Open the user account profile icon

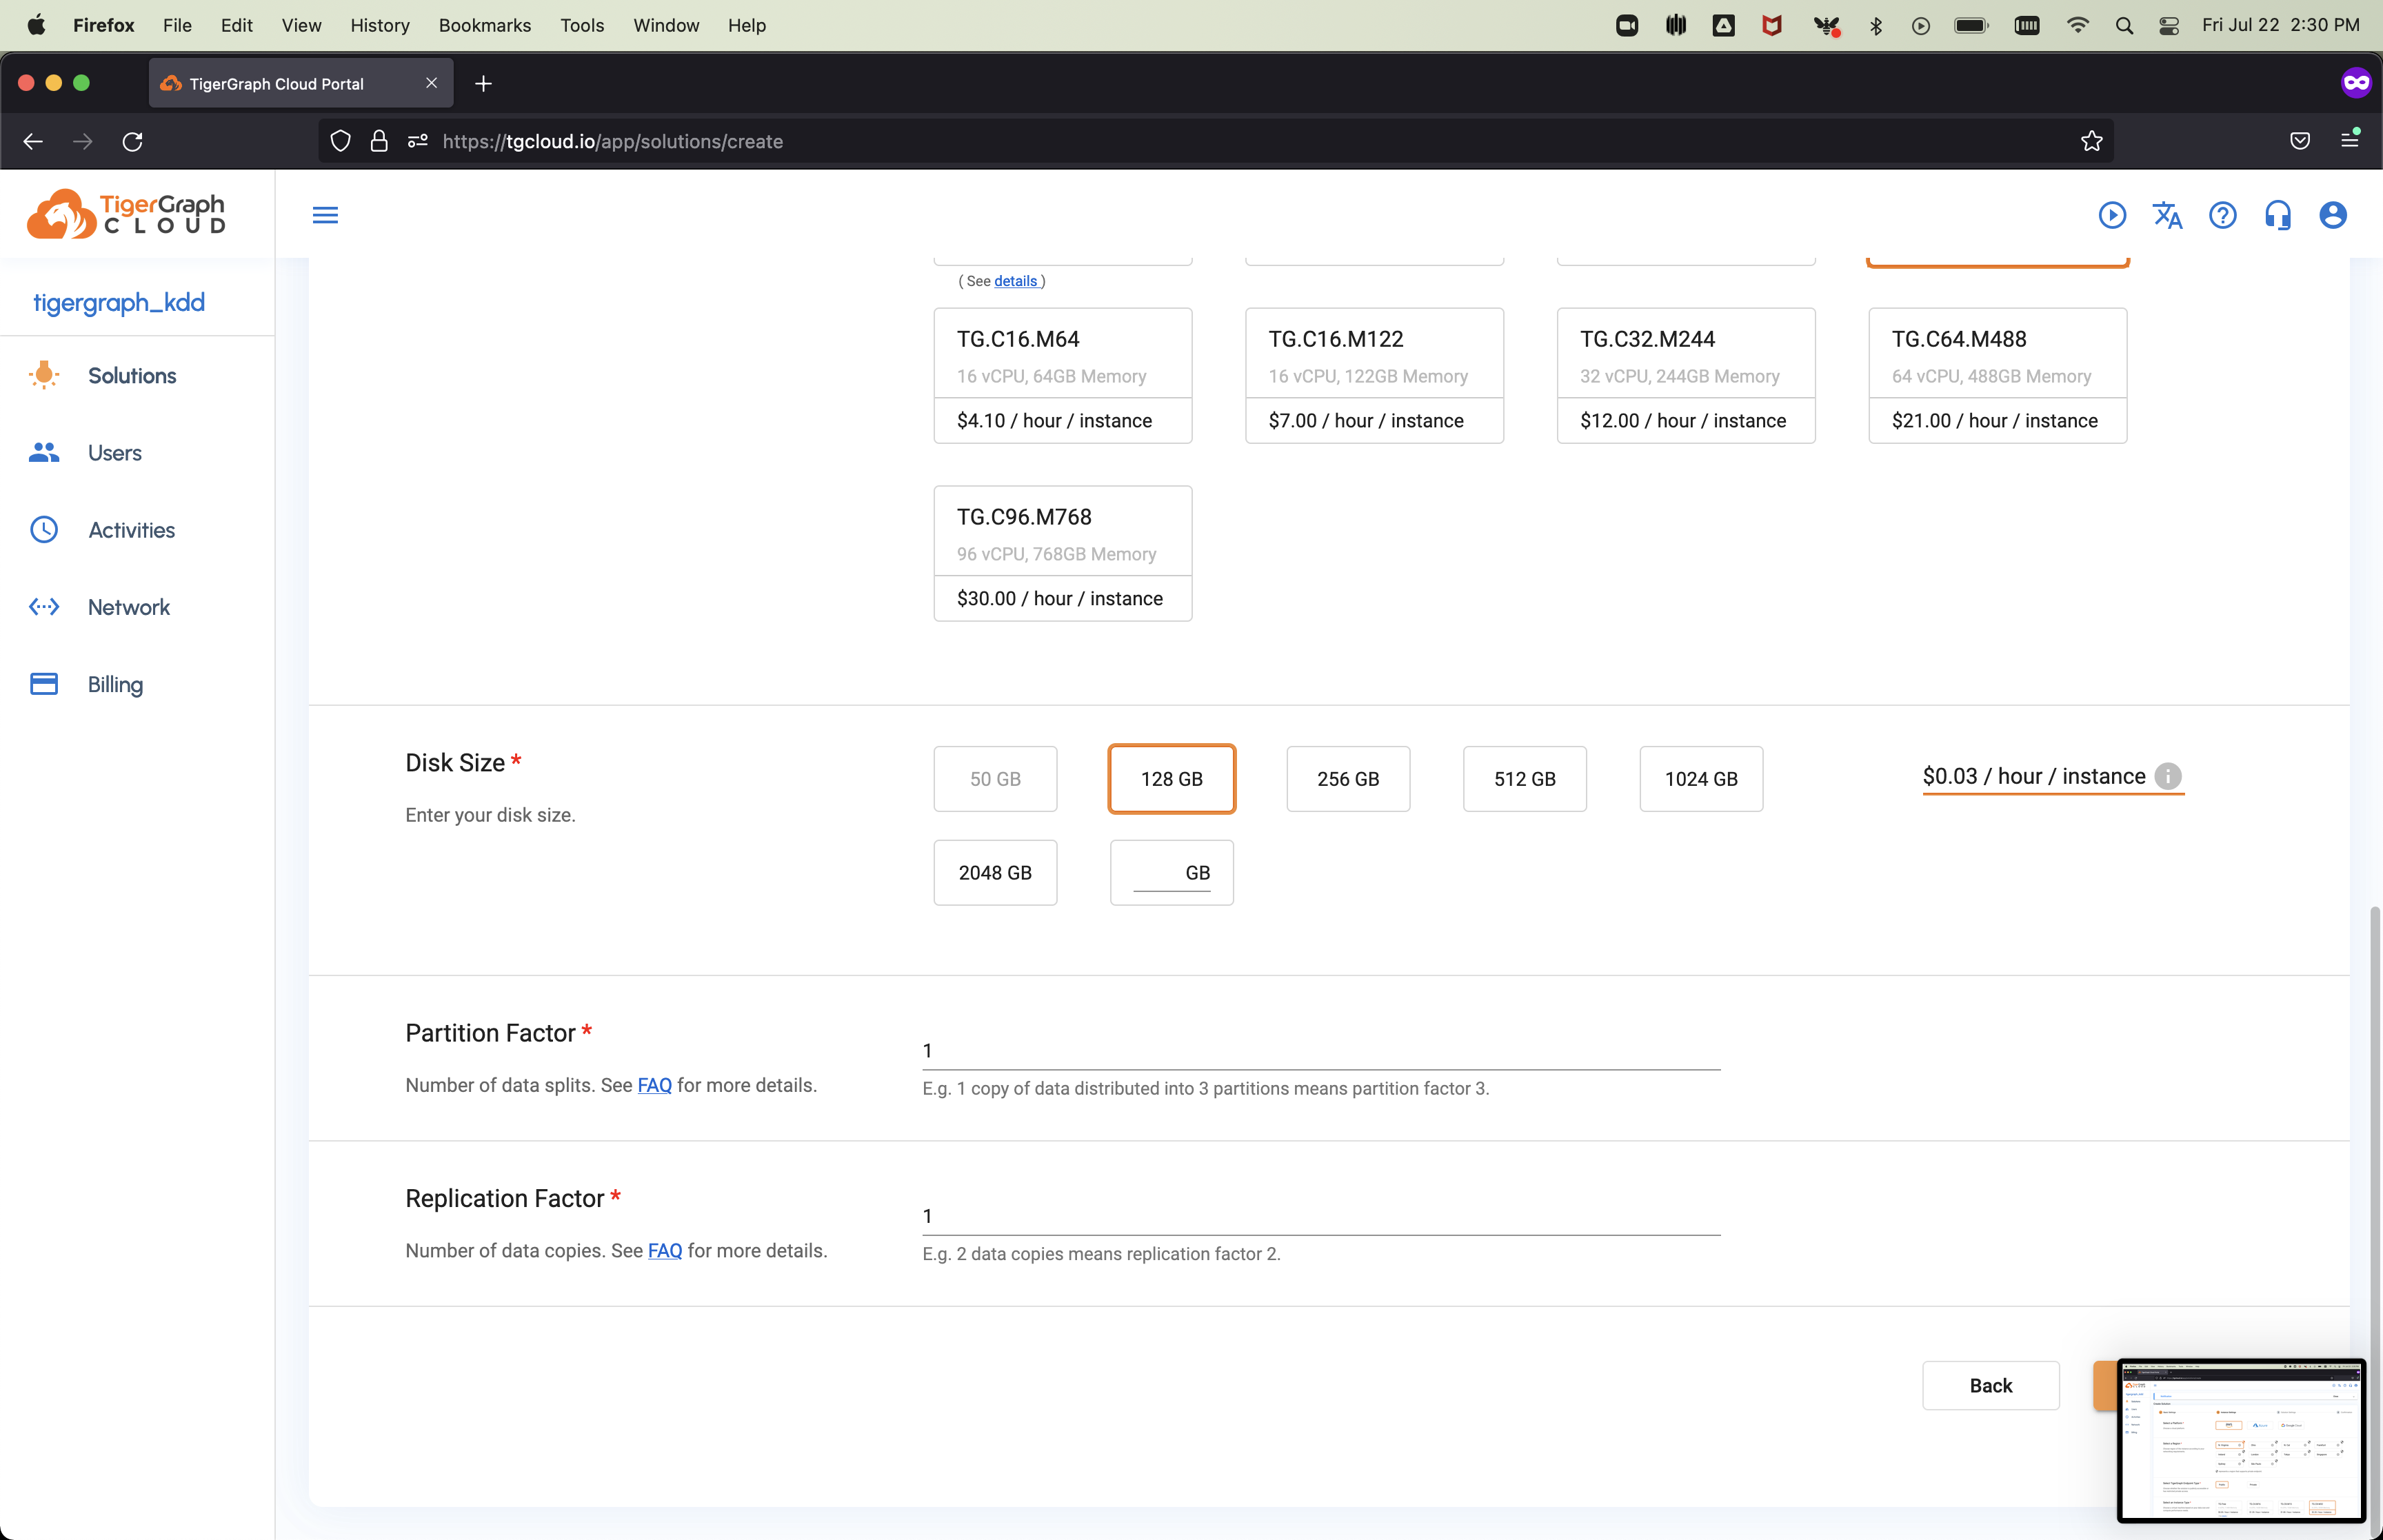(2332, 215)
